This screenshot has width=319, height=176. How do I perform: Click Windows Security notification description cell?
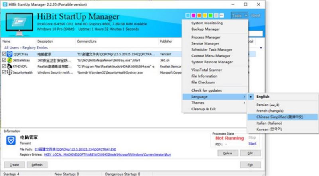click(55, 72)
